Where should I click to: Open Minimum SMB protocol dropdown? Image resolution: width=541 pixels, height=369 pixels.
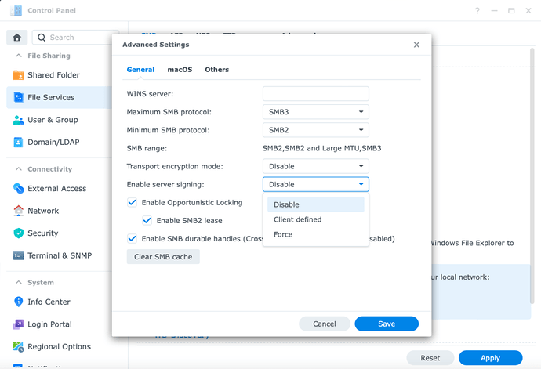pyautogui.click(x=316, y=130)
